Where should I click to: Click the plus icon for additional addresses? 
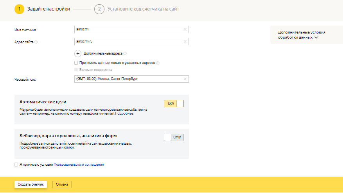tap(77, 53)
